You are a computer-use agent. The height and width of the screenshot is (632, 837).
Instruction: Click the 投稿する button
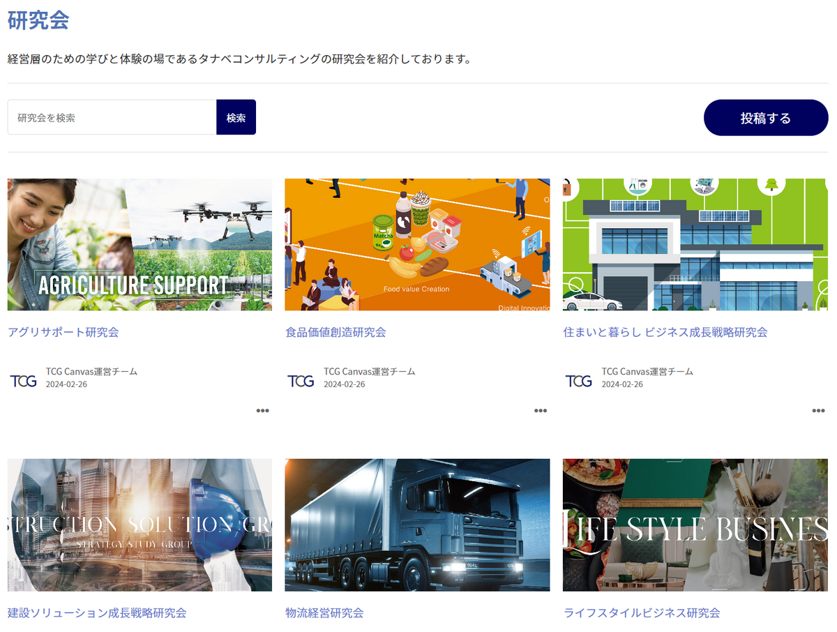click(766, 118)
